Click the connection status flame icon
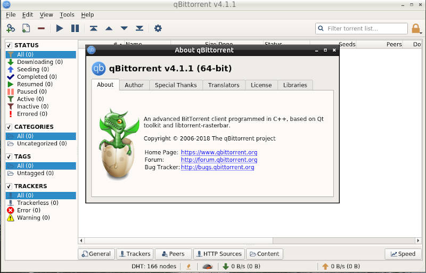The image size is (426, 273). [189, 267]
